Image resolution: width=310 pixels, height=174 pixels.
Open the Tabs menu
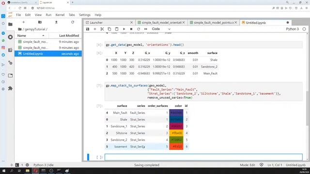72,15
